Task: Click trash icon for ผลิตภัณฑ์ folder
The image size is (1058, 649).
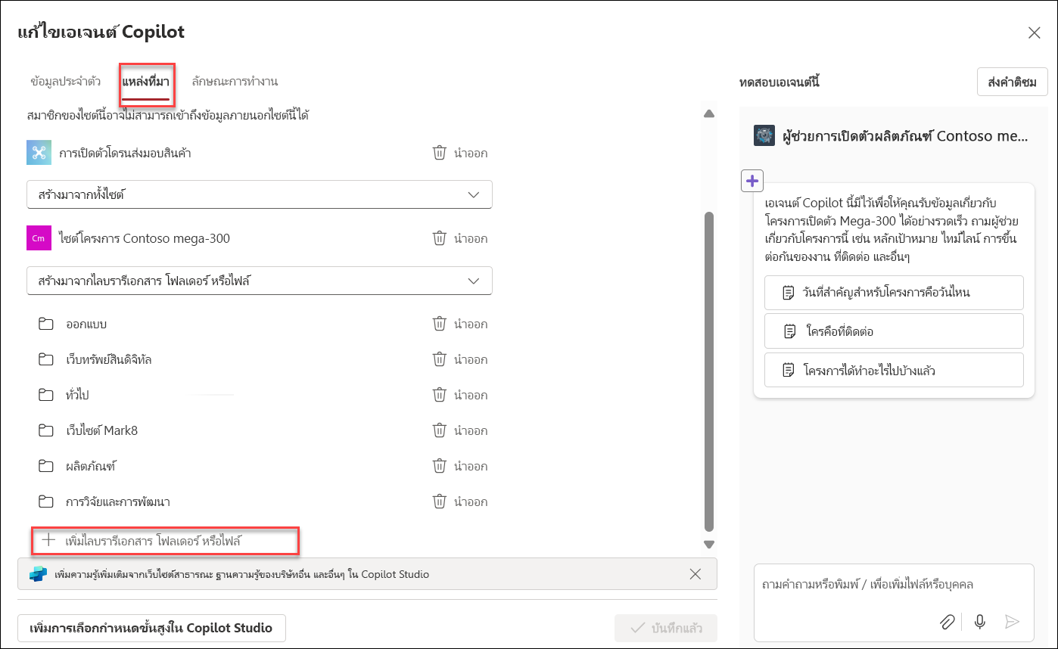Action: (439, 466)
